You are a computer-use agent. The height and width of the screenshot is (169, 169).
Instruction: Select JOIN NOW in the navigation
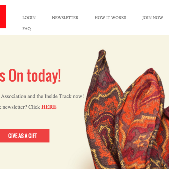[x=153, y=18]
